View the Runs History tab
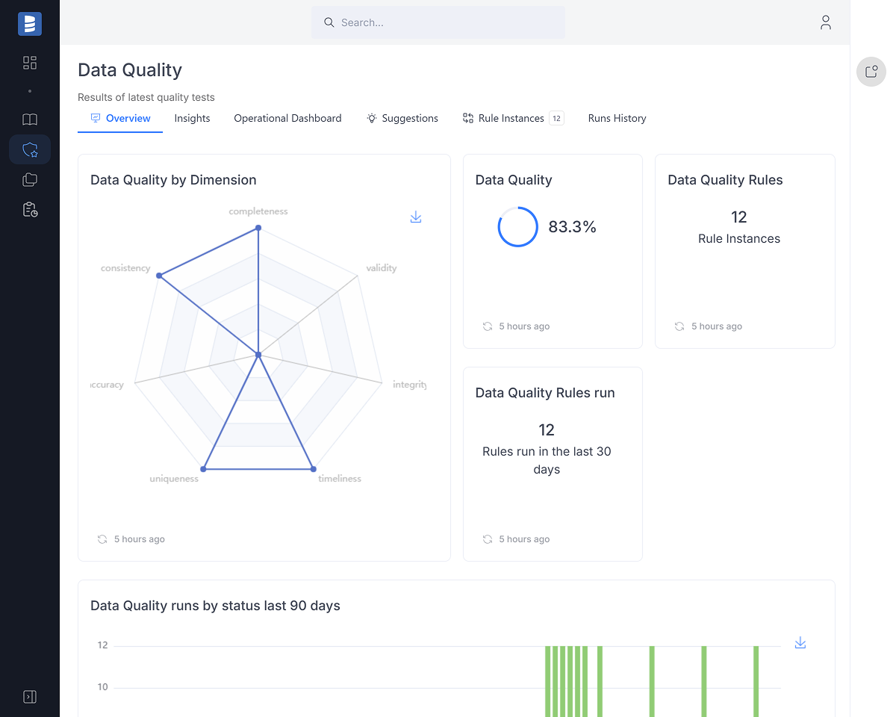 [617, 118]
